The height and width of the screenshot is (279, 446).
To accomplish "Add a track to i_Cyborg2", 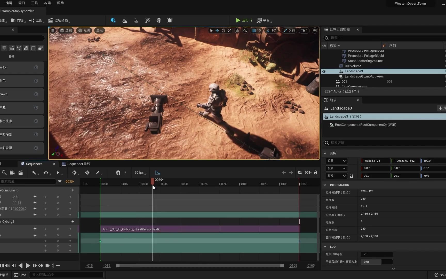I will 73,221.
